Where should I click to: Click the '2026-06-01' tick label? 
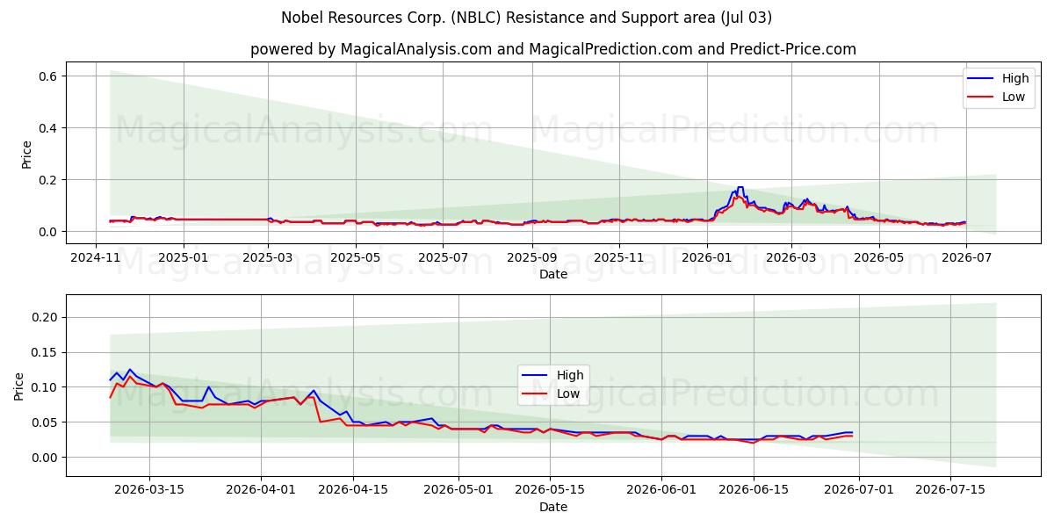point(662,490)
